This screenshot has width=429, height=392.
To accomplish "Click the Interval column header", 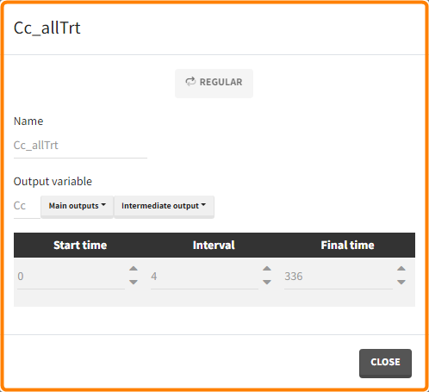I will point(214,246).
